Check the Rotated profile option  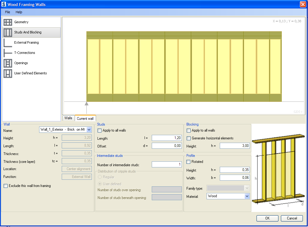click(188, 162)
